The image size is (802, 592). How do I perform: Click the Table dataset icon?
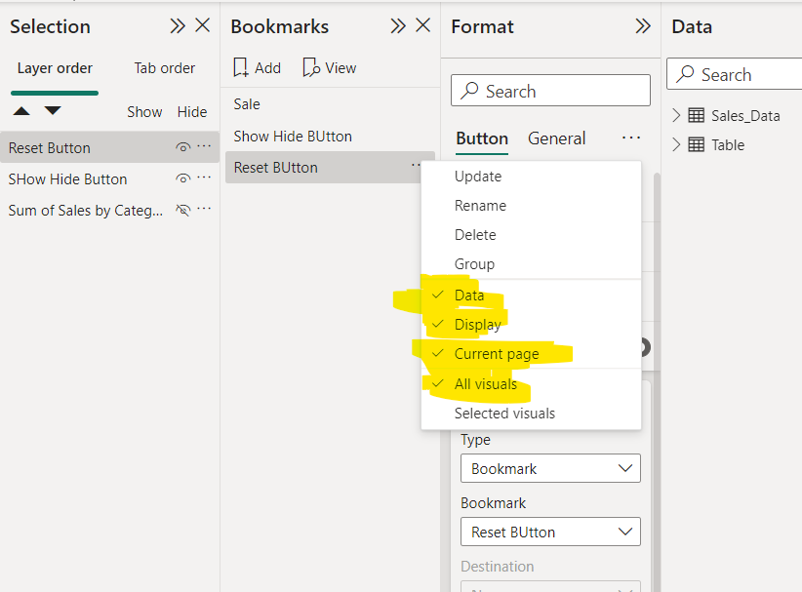(x=696, y=144)
